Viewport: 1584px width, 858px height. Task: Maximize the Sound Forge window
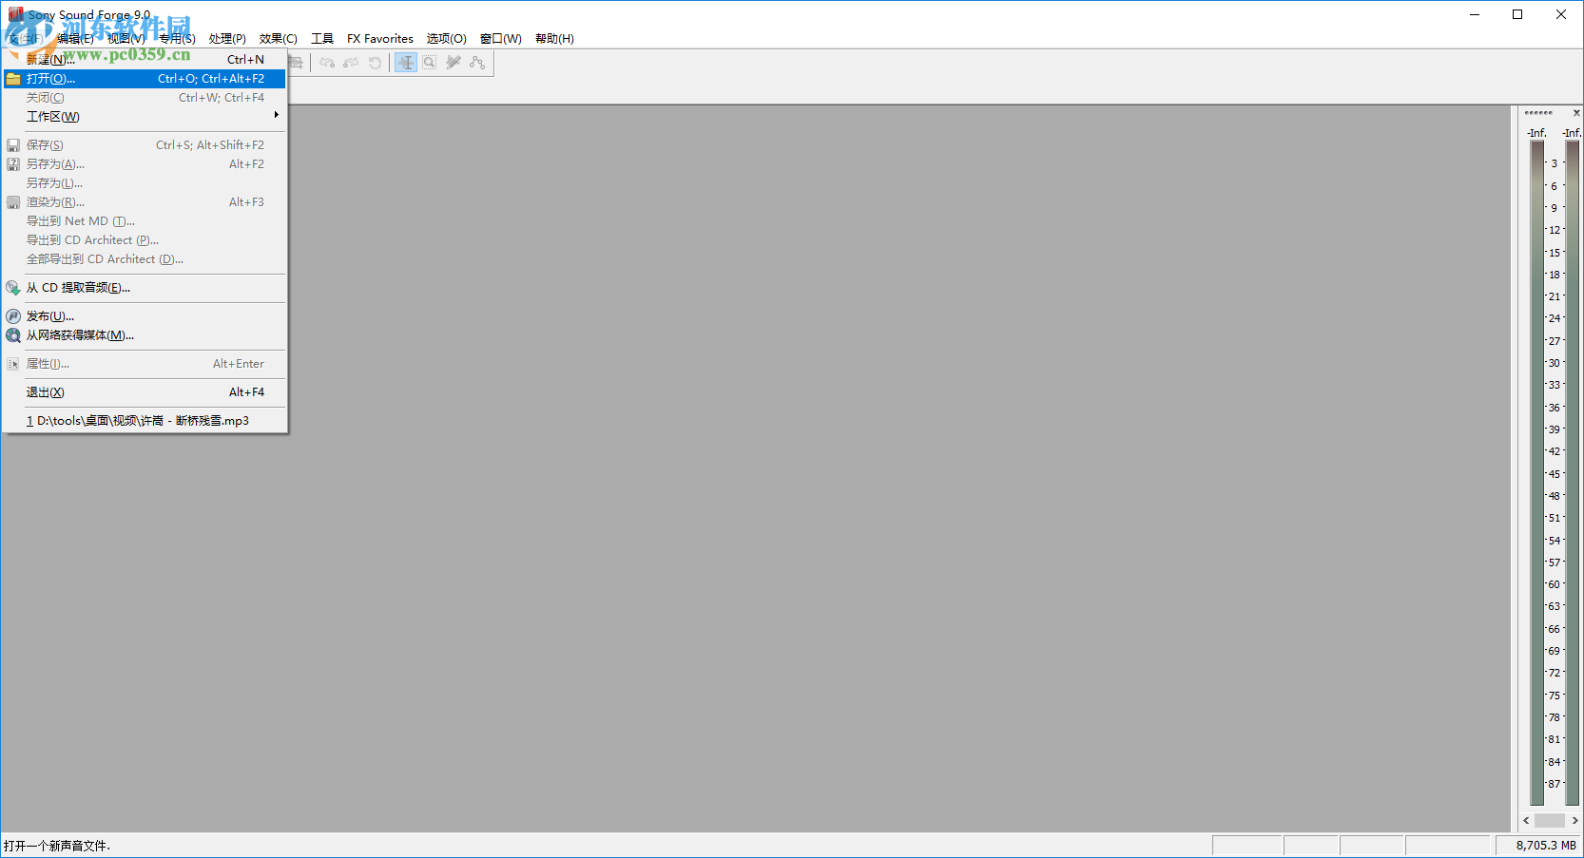[x=1517, y=14]
